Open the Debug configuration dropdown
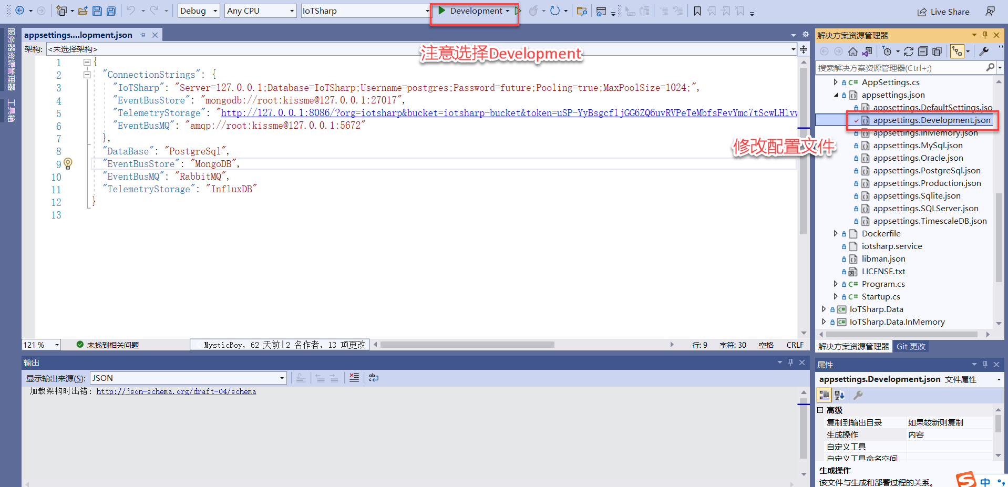This screenshot has height=487, width=1008. [198, 11]
